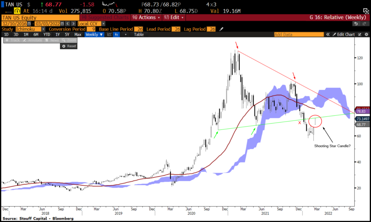Enable the Annotate tool
The height and width of the screenshot is (222, 371).
click(32, 40)
